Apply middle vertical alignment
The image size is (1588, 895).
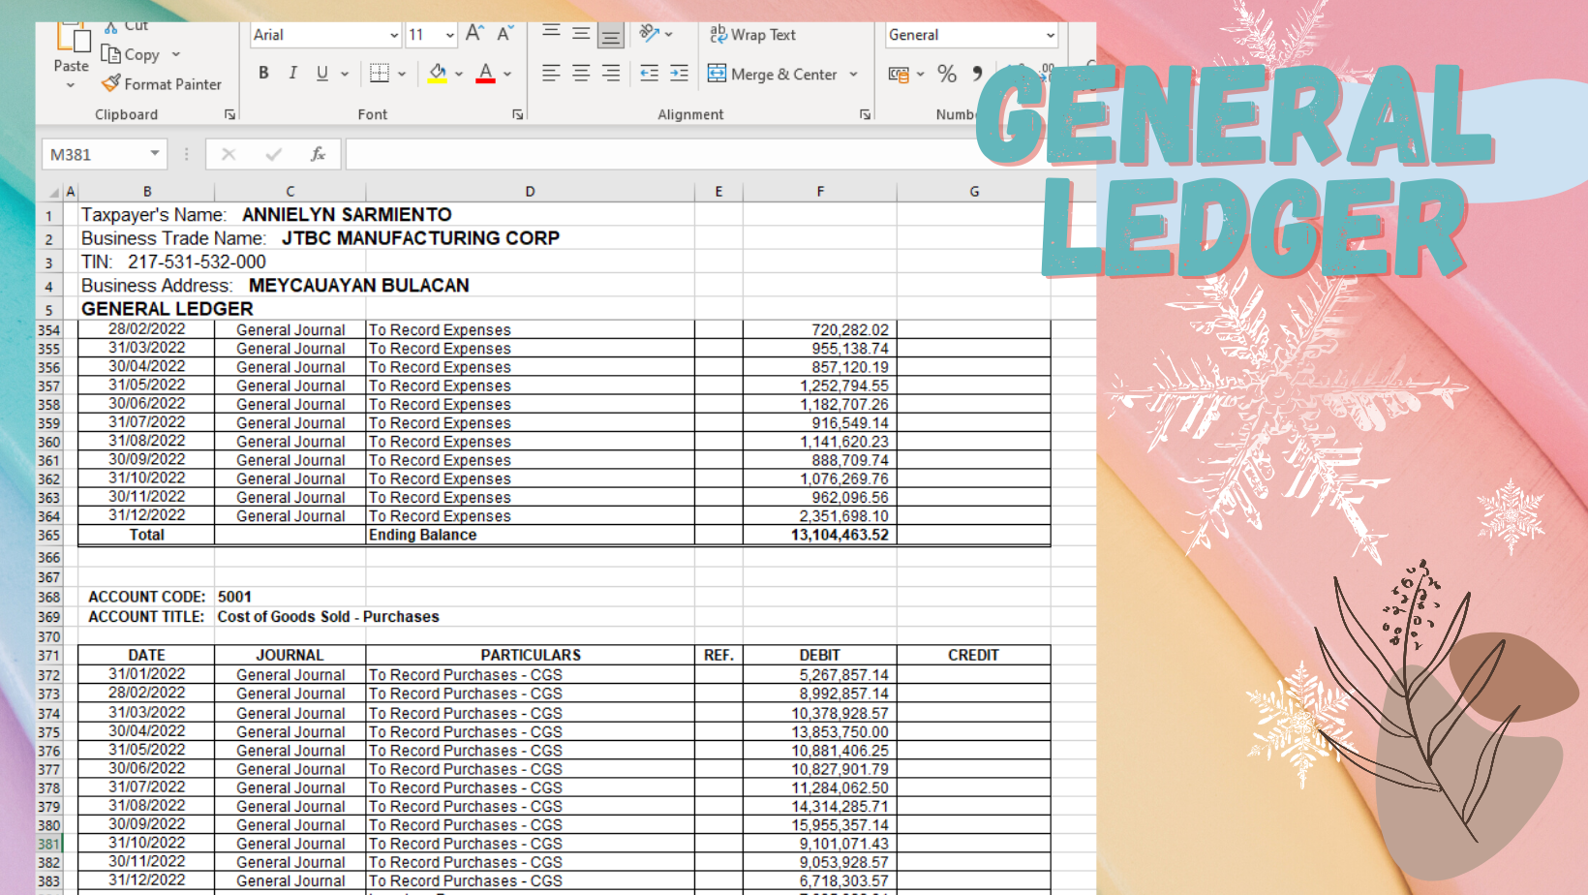(x=581, y=34)
